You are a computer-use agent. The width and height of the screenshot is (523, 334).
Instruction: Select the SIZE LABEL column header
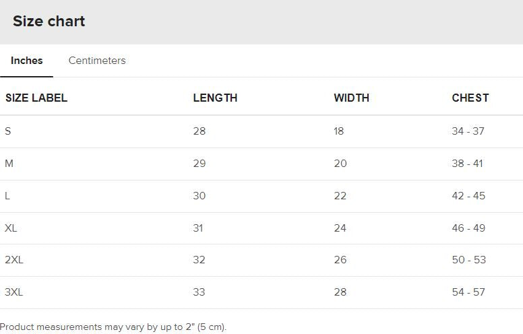(36, 98)
